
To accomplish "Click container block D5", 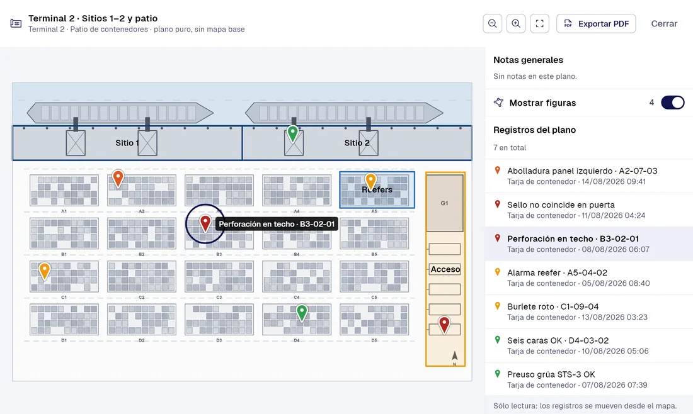I will point(374,320).
